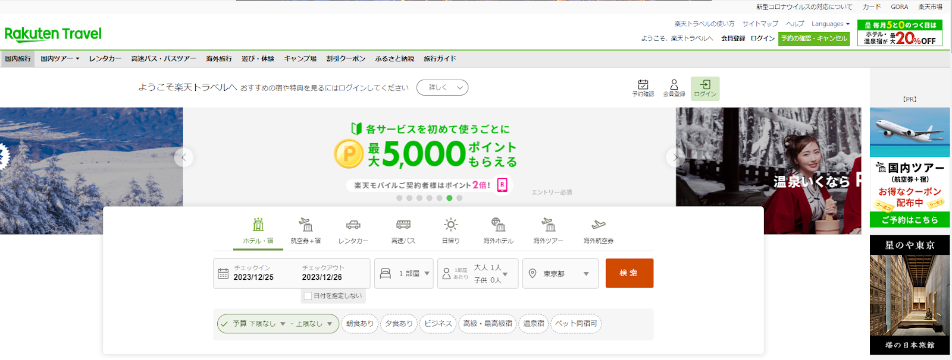Open the 楽天トラベルの使い方 link
952x360 pixels.
pyautogui.click(x=704, y=24)
